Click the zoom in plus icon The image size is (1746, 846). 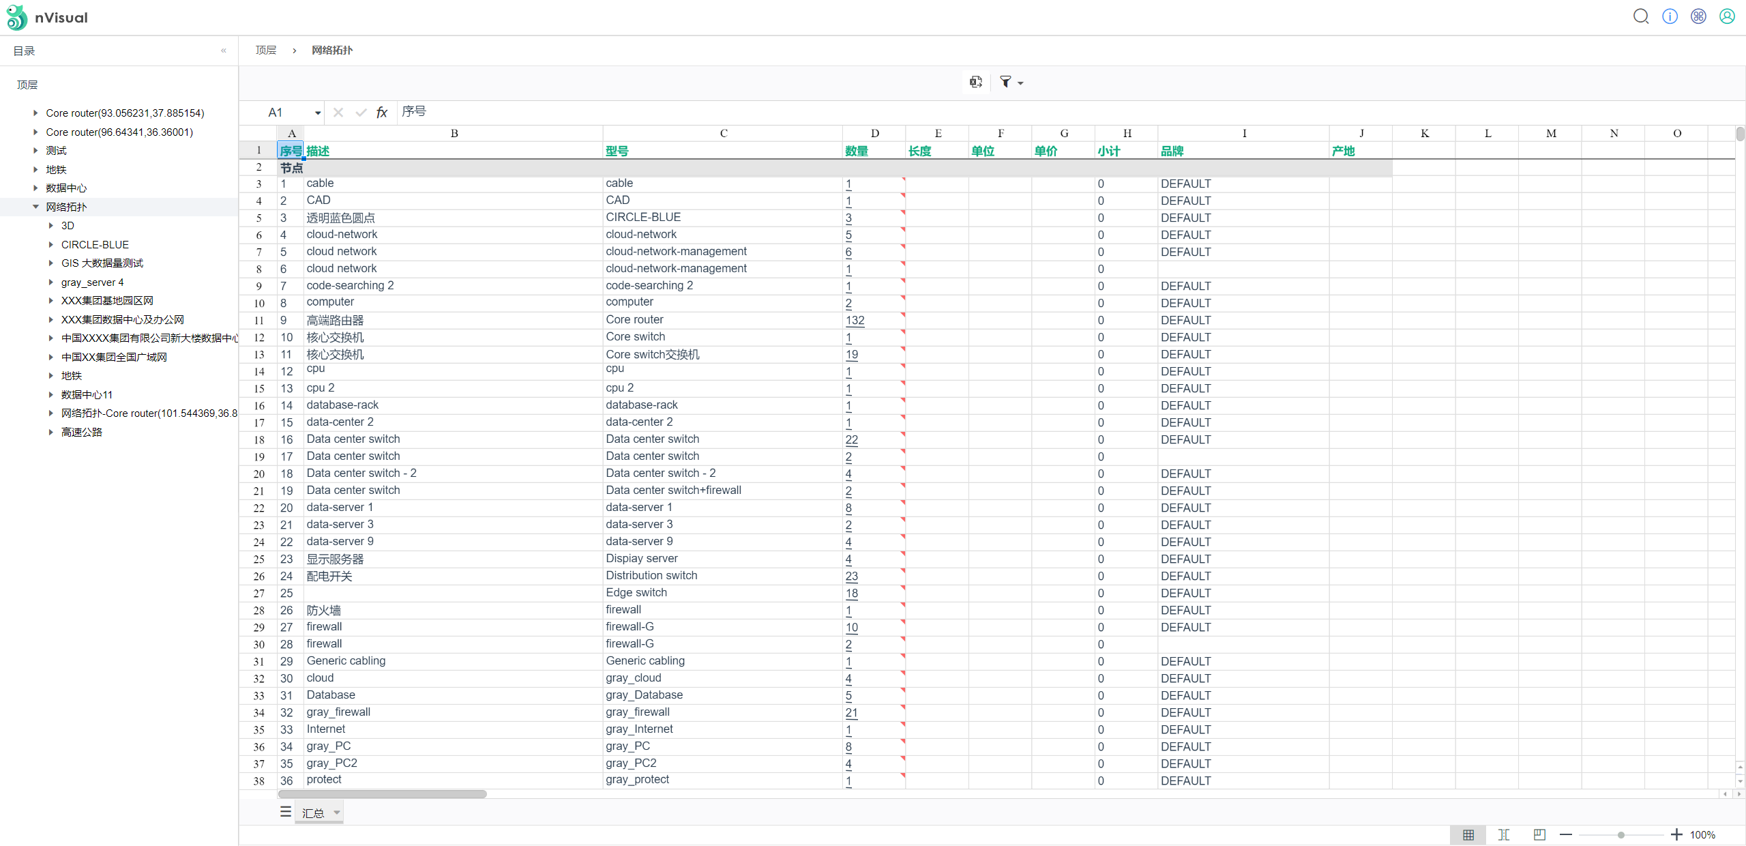pyautogui.click(x=1677, y=834)
